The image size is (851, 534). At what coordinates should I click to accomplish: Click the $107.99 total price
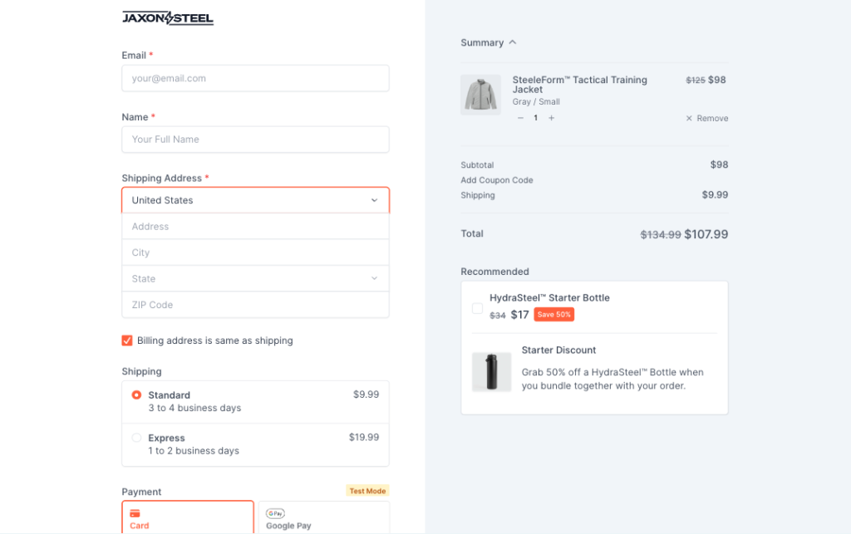706,234
